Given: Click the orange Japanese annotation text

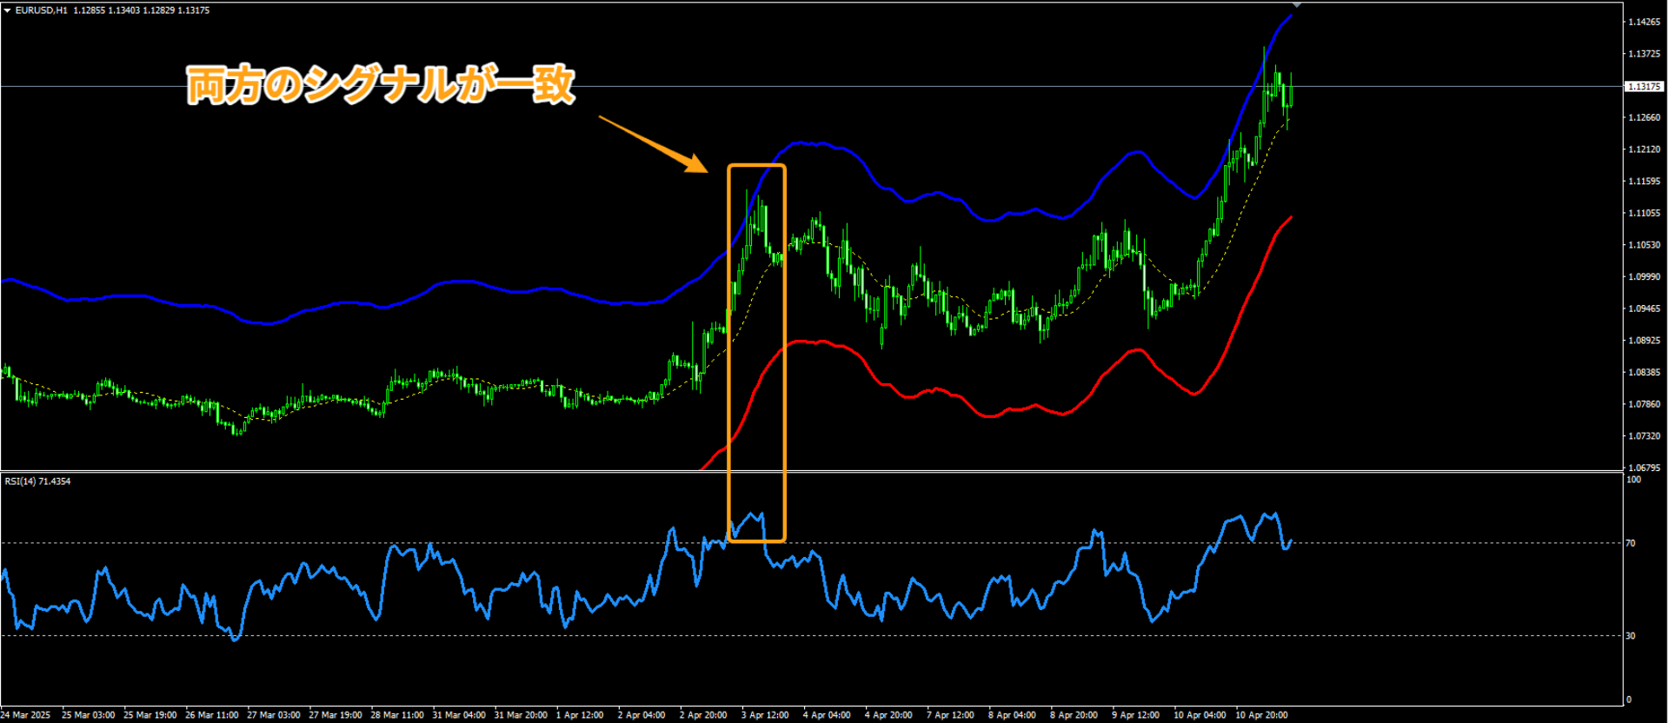Looking at the screenshot, I should coord(381,85).
